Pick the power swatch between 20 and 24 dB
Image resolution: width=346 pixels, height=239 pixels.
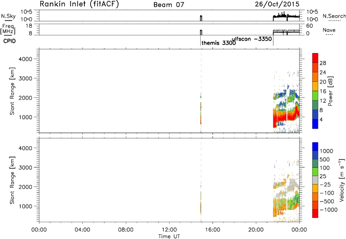pyautogui.click(x=315, y=77)
